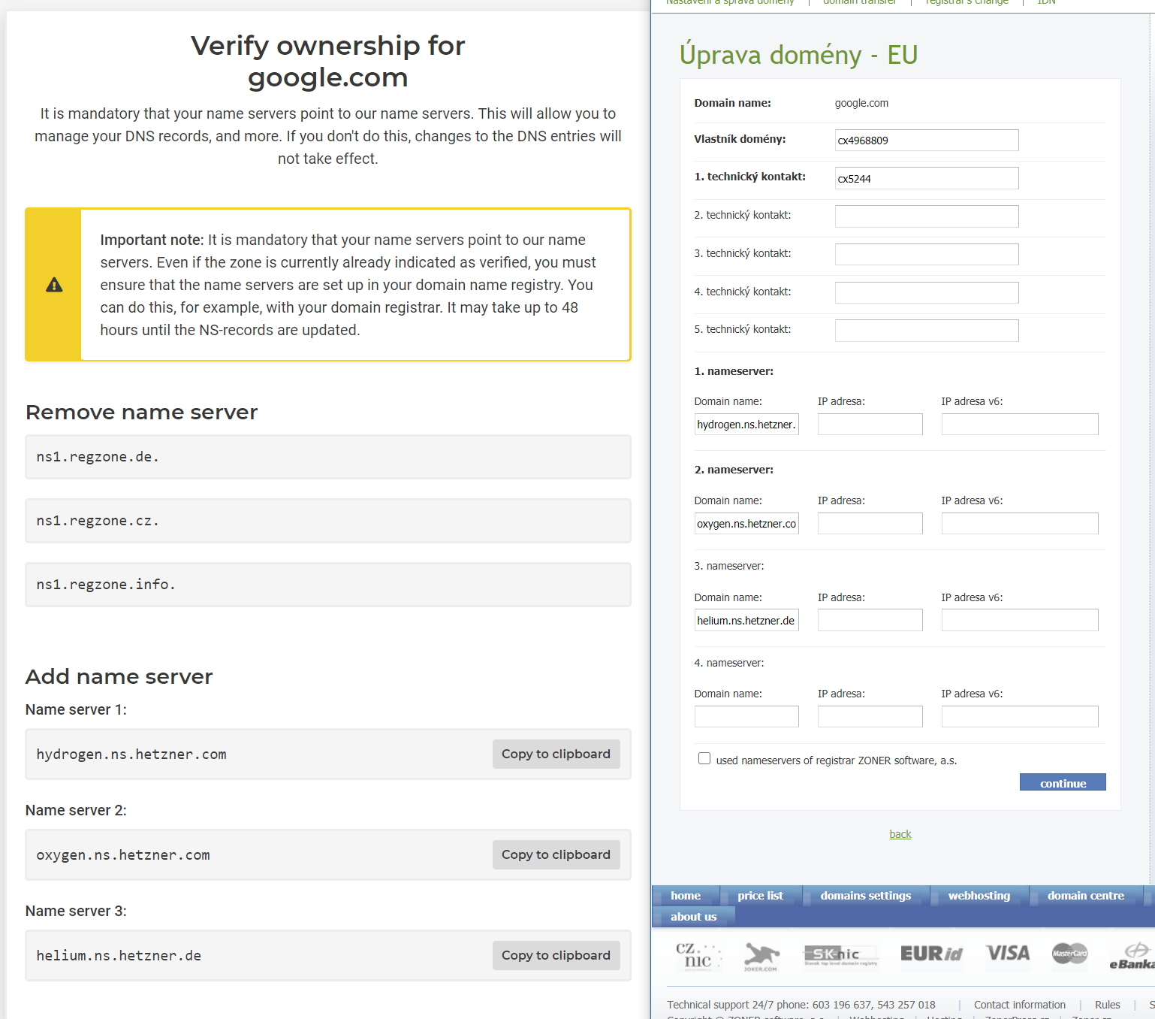1155x1019 pixels.
Task: Click the 1. technický kontakt field
Action: pos(927,178)
